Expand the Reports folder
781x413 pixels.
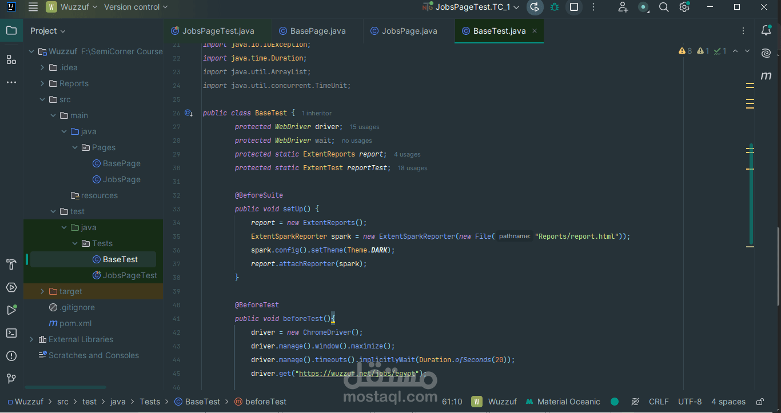click(42, 83)
